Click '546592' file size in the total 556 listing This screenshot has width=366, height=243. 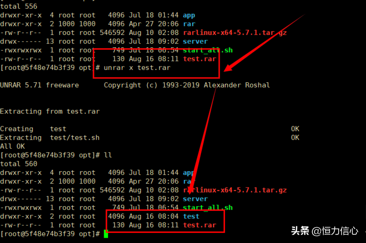pyautogui.click(x=112, y=33)
